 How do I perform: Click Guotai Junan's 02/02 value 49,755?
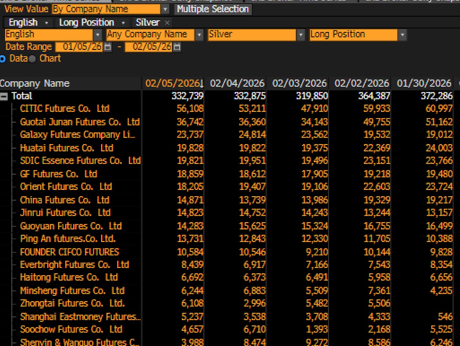click(377, 122)
